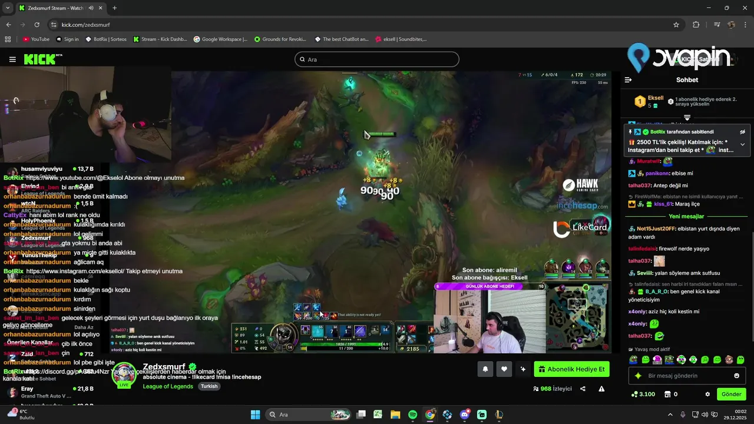Report the stream with warning icon
Screen dimensions: 754x424
(601, 389)
